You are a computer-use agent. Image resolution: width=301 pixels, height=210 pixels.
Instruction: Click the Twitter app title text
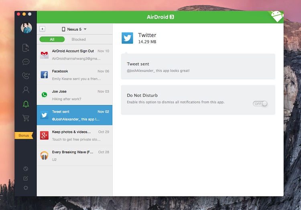pos(147,35)
